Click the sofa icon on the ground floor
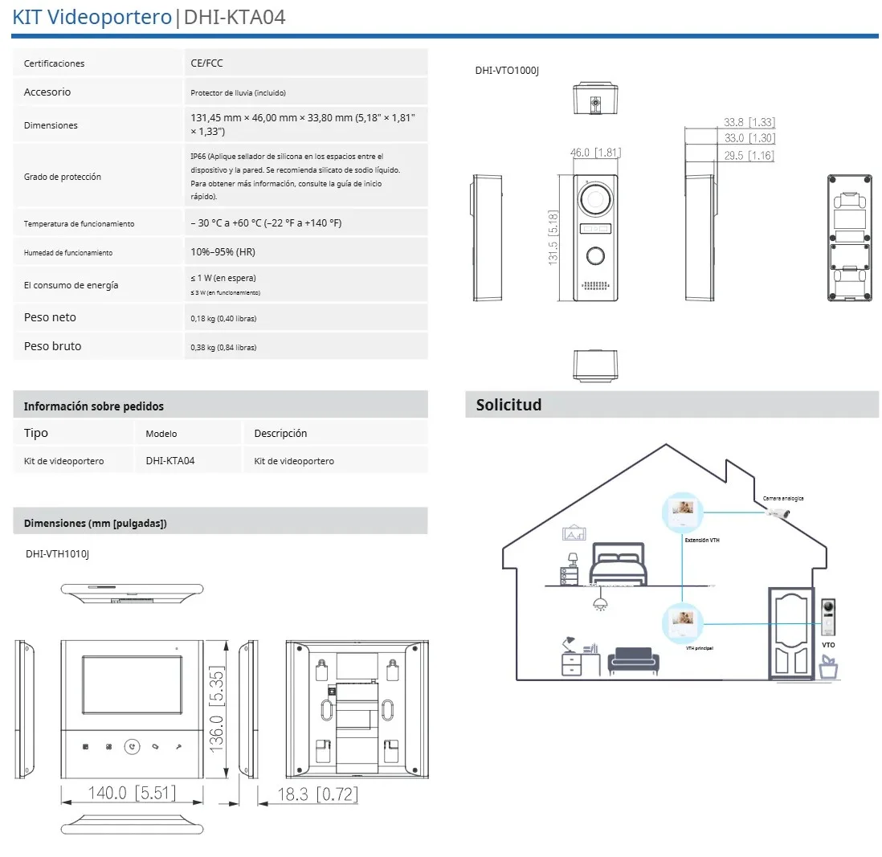This screenshot has width=882, height=857. (634, 660)
